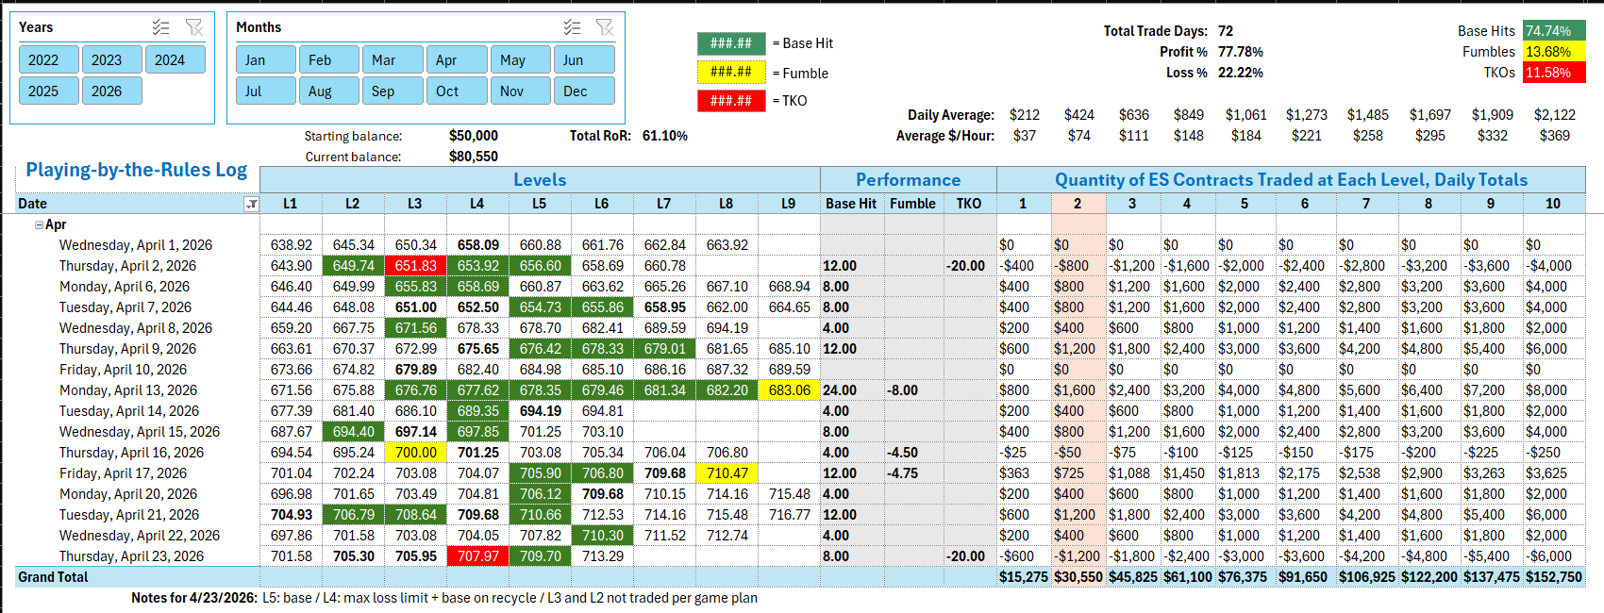Select the Base Hits 74.74% cell

coord(1555,31)
